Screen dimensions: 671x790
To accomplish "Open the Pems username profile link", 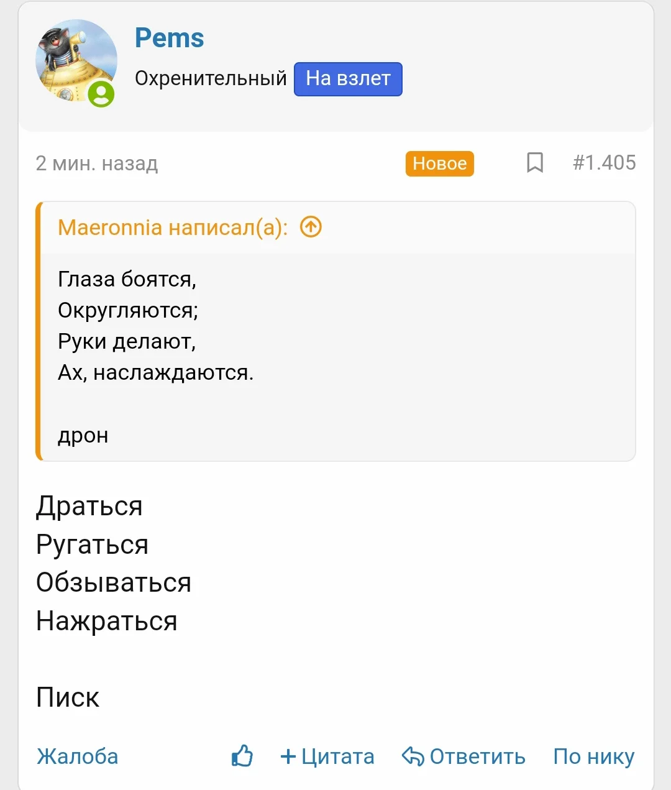I will point(169,38).
